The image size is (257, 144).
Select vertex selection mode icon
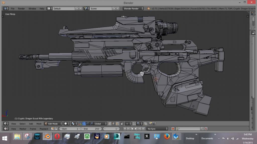[109, 124]
